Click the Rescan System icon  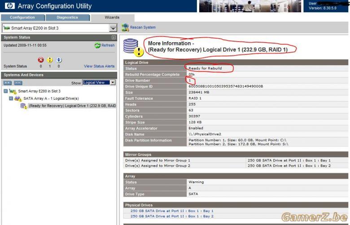click(x=125, y=27)
